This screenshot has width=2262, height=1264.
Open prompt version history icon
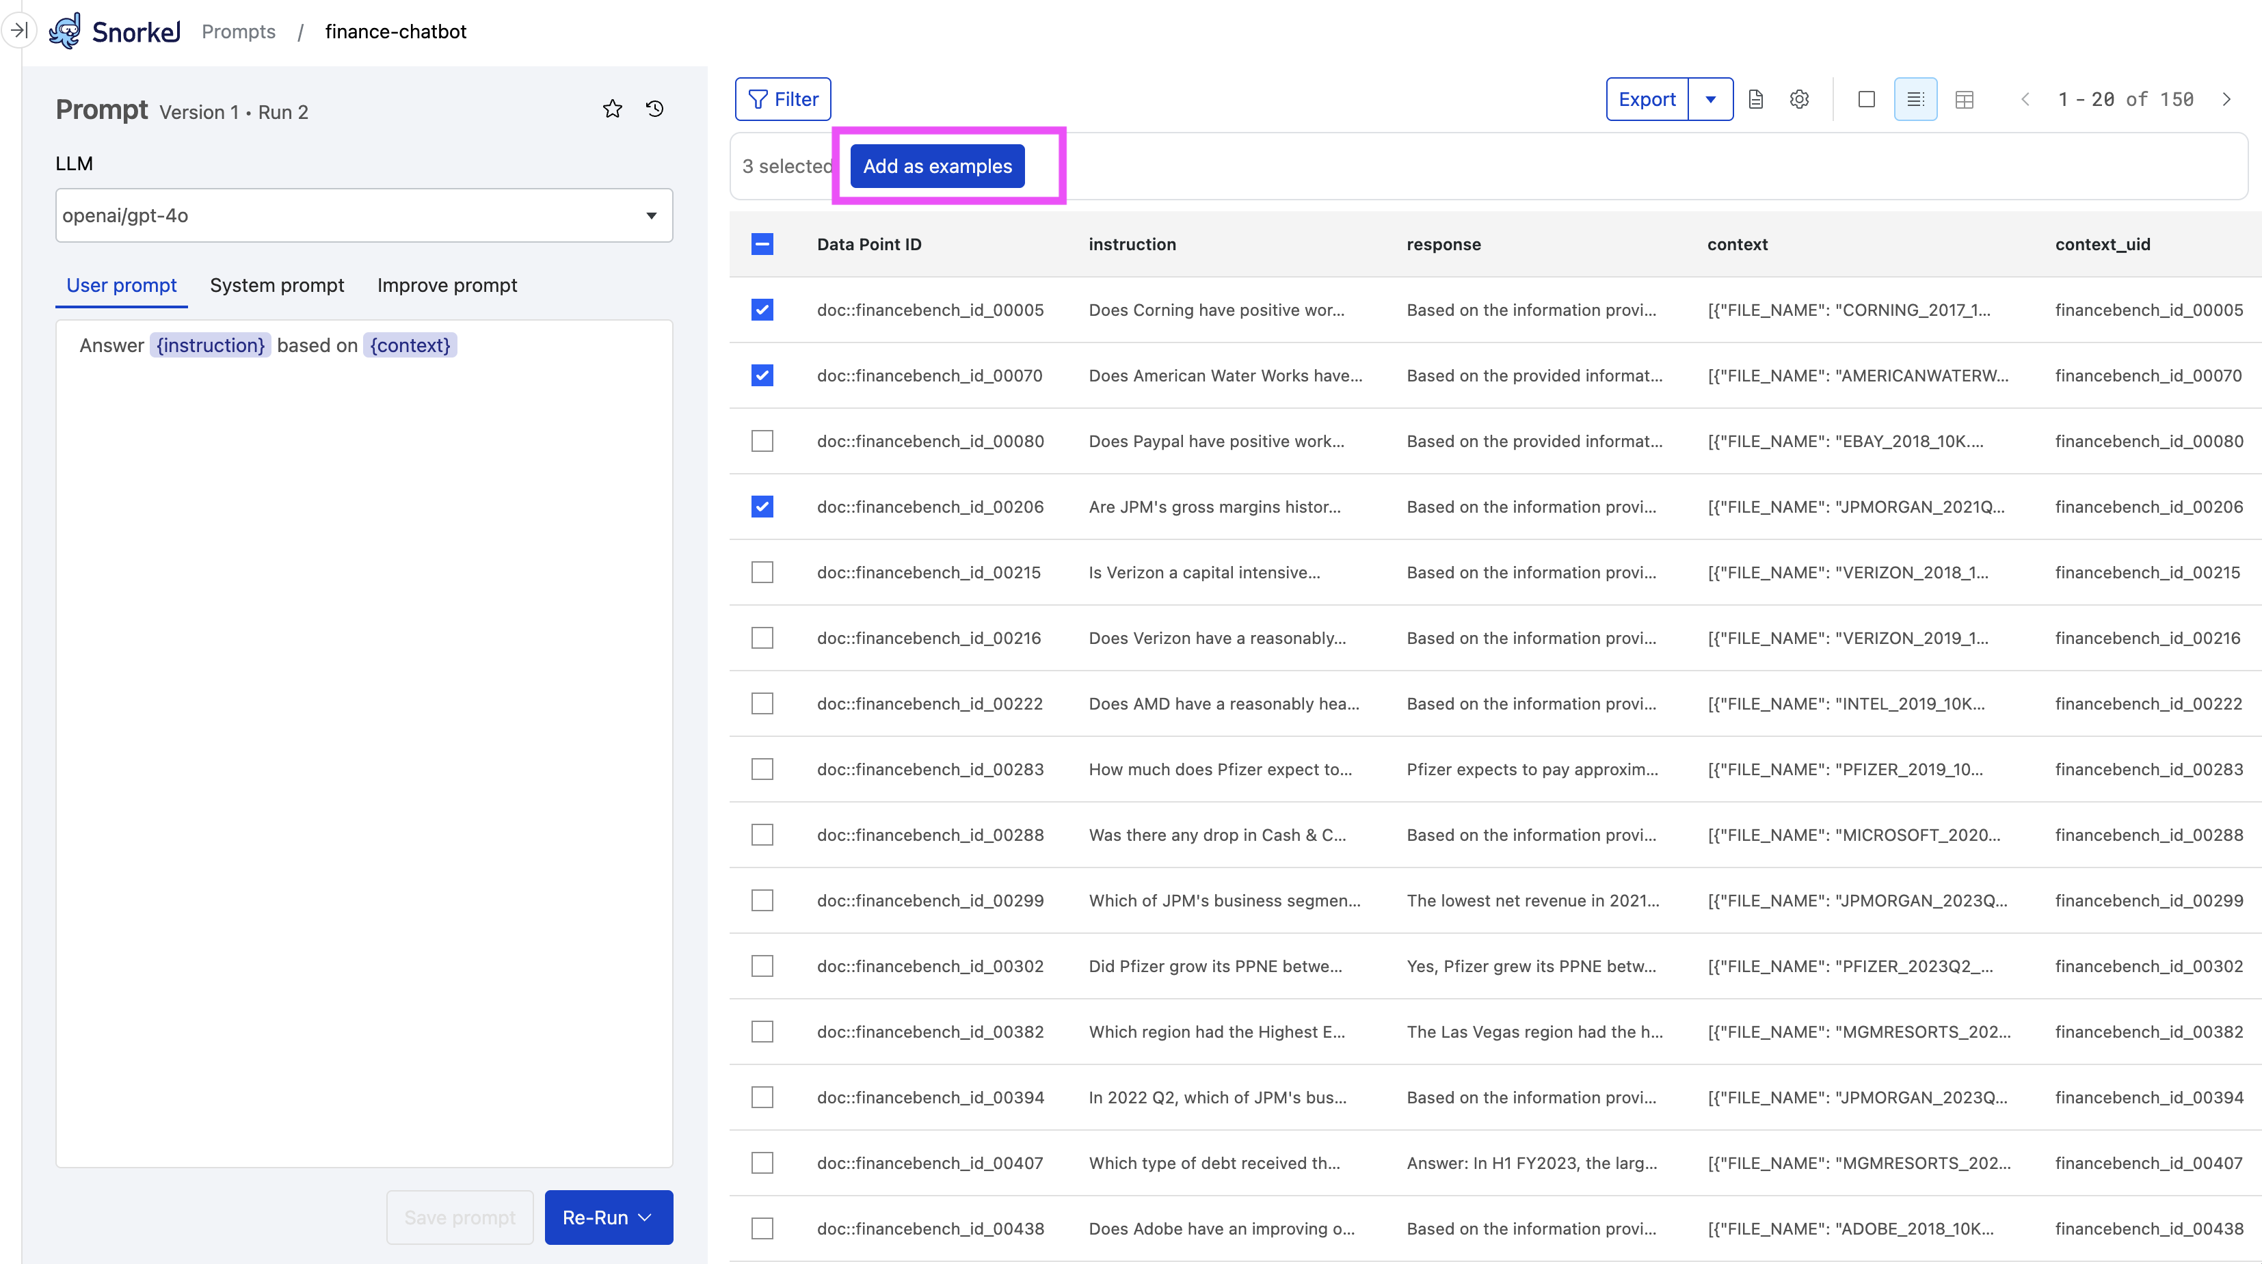[x=654, y=109]
